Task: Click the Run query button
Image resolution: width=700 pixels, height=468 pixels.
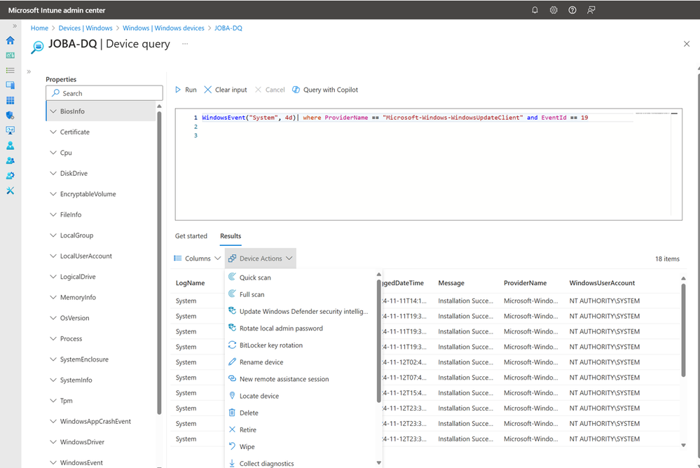Action: pos(186,90)
